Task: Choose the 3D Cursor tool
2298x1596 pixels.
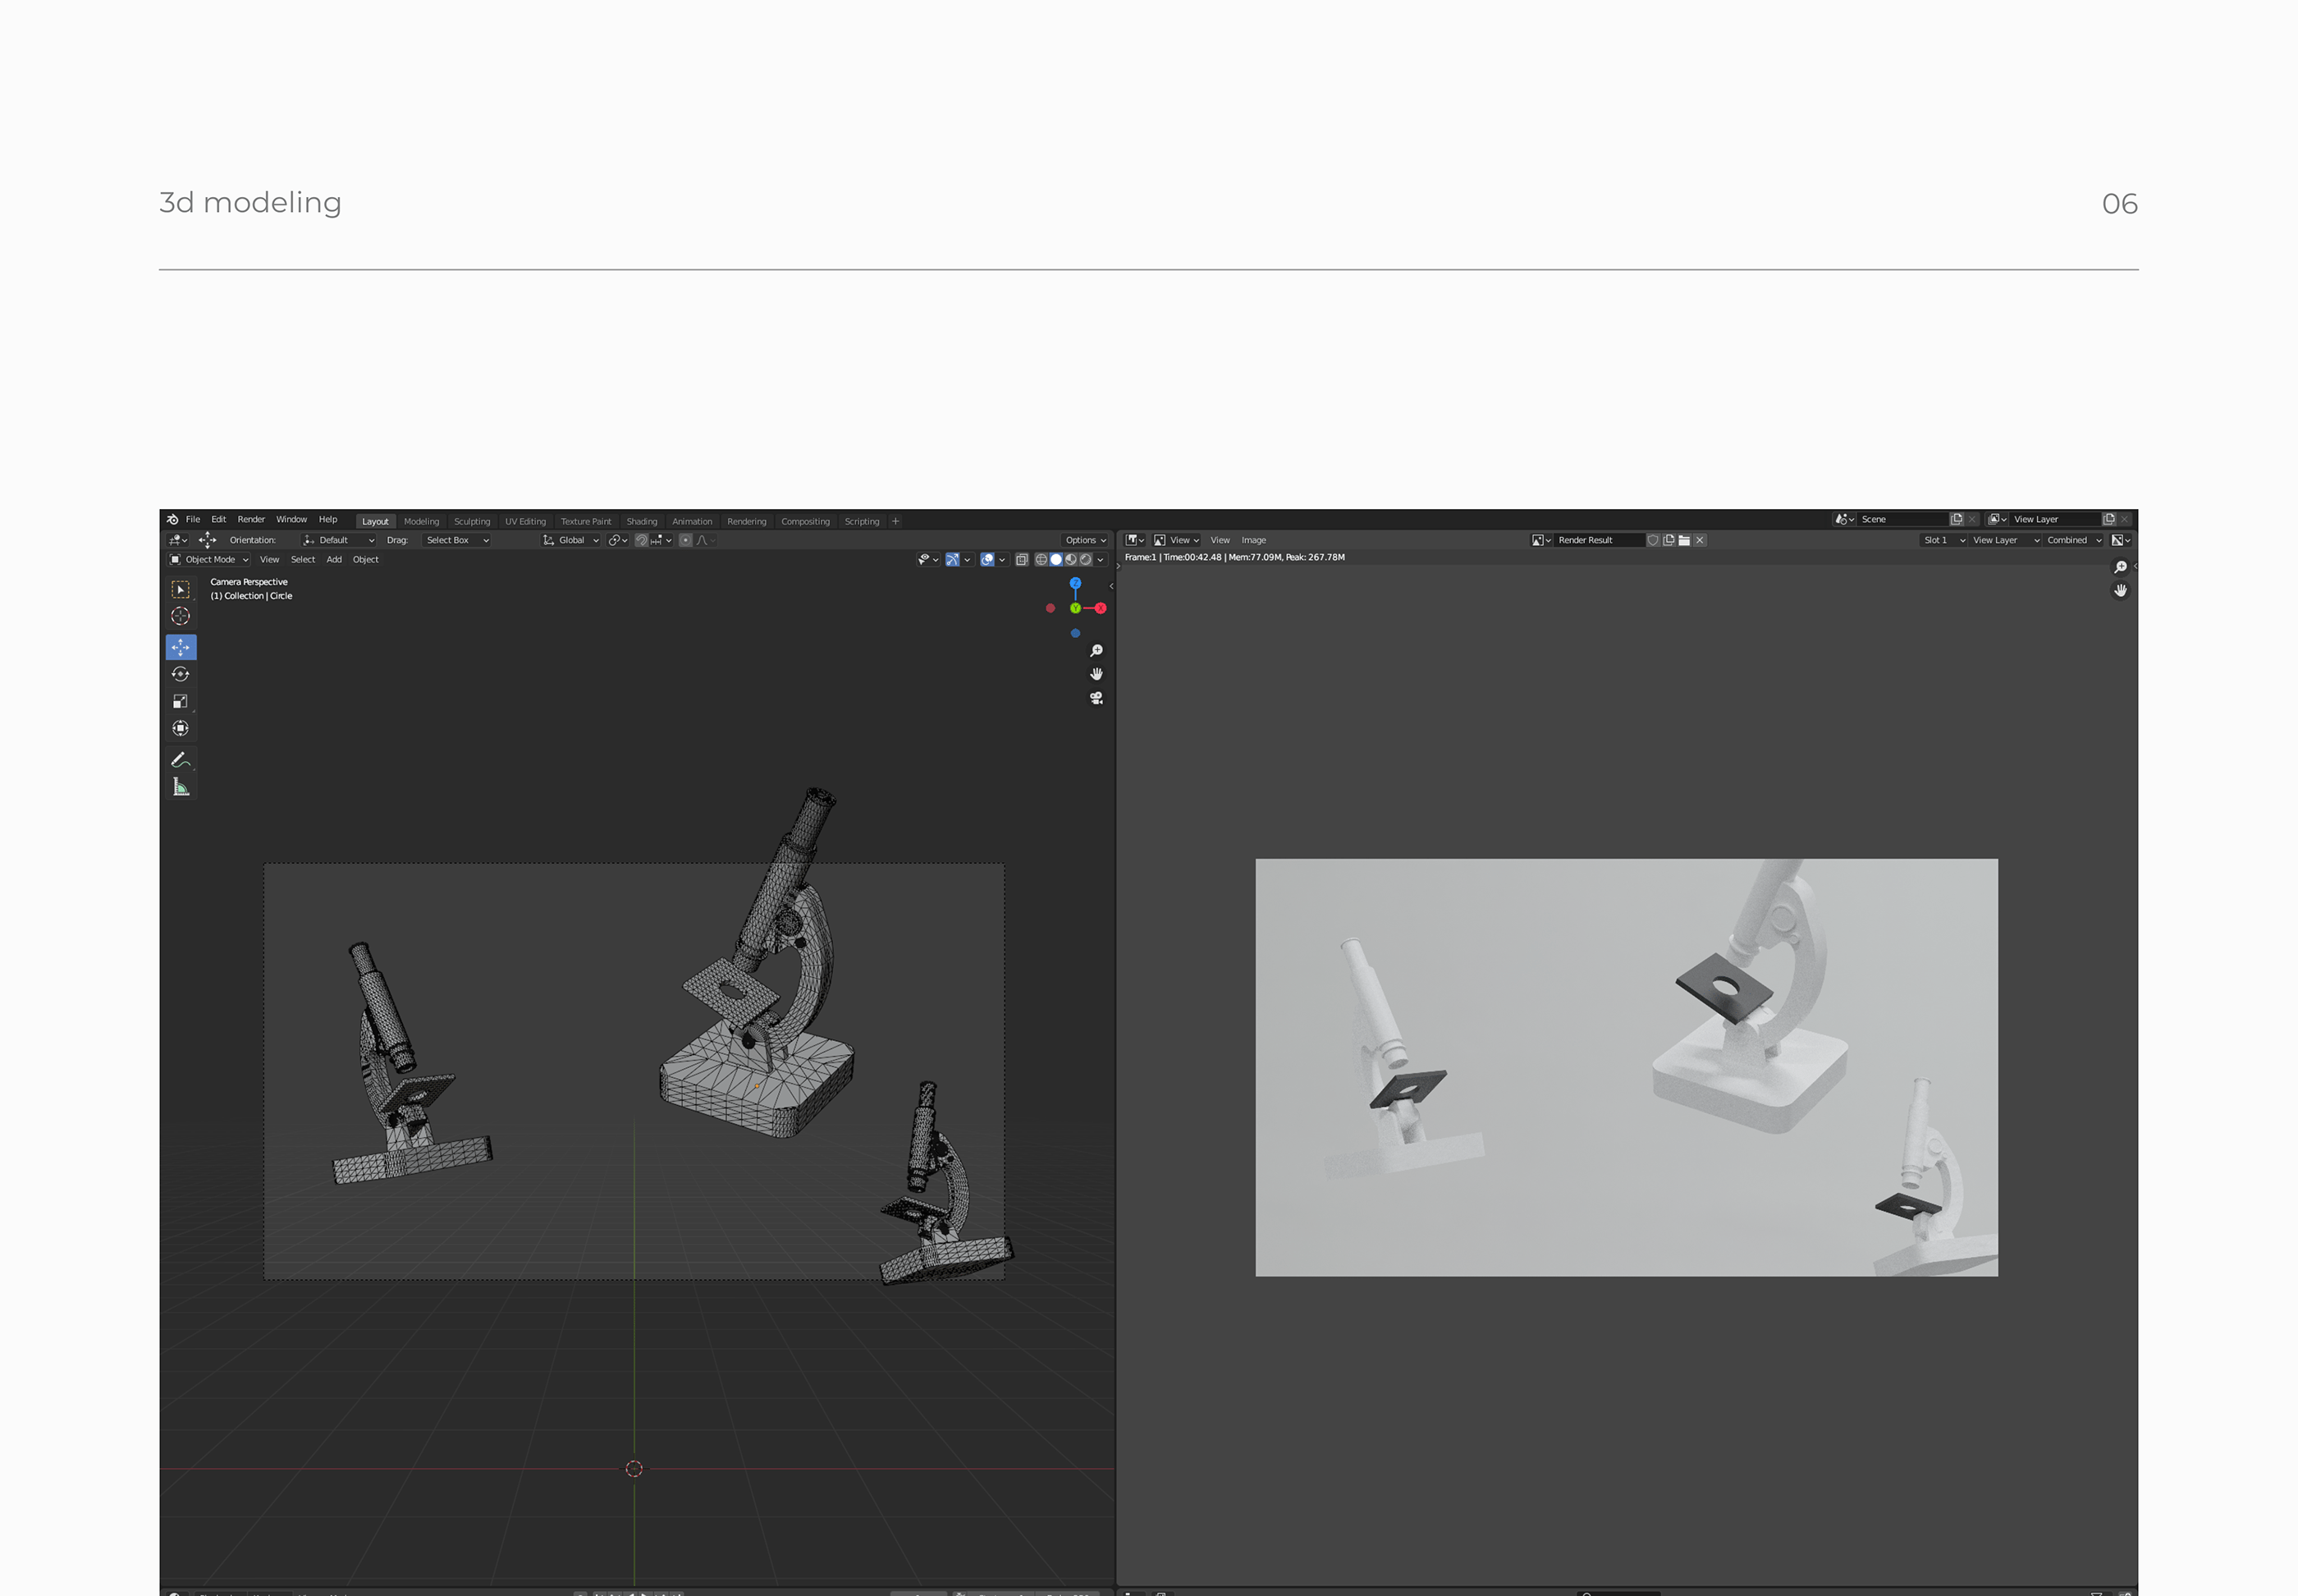Action: (180, 616)
